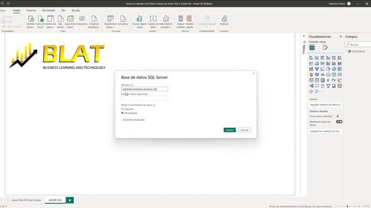Select the stacked bar chart visual

click(x=311, y=58)
